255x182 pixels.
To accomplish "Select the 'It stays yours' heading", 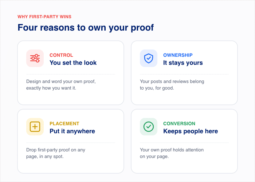I will pyautogui.click(x=183, y=63).
